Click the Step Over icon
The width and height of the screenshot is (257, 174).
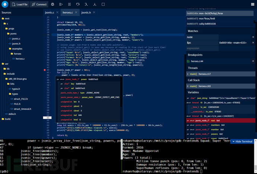pos(78,4)
